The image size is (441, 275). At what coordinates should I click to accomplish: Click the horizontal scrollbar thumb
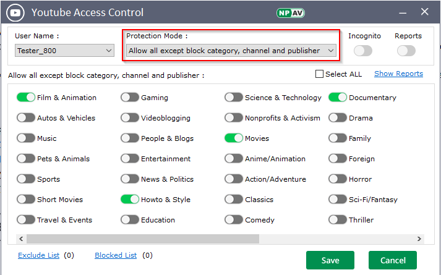tap(142, 239)
